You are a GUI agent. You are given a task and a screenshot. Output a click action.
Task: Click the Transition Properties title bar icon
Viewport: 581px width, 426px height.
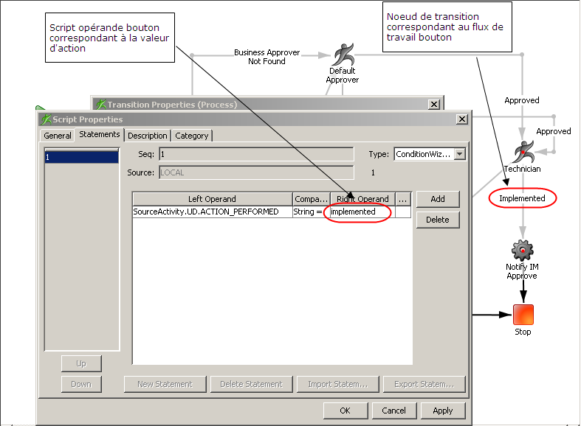coord(101,105)
